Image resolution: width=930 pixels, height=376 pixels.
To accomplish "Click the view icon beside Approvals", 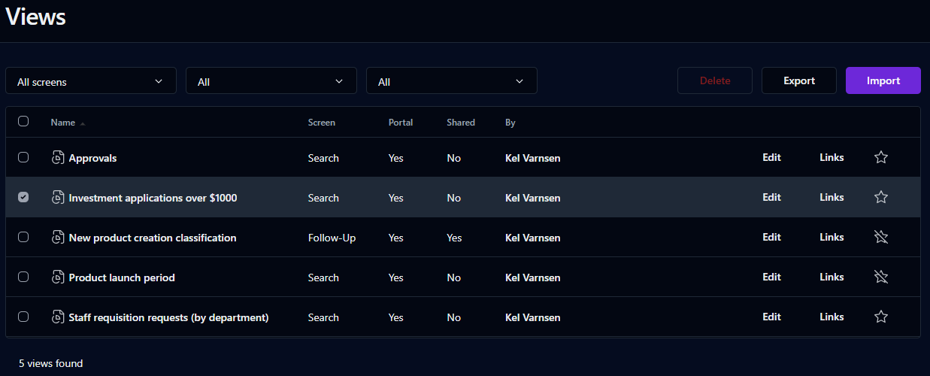I will (x=58, y=158).
